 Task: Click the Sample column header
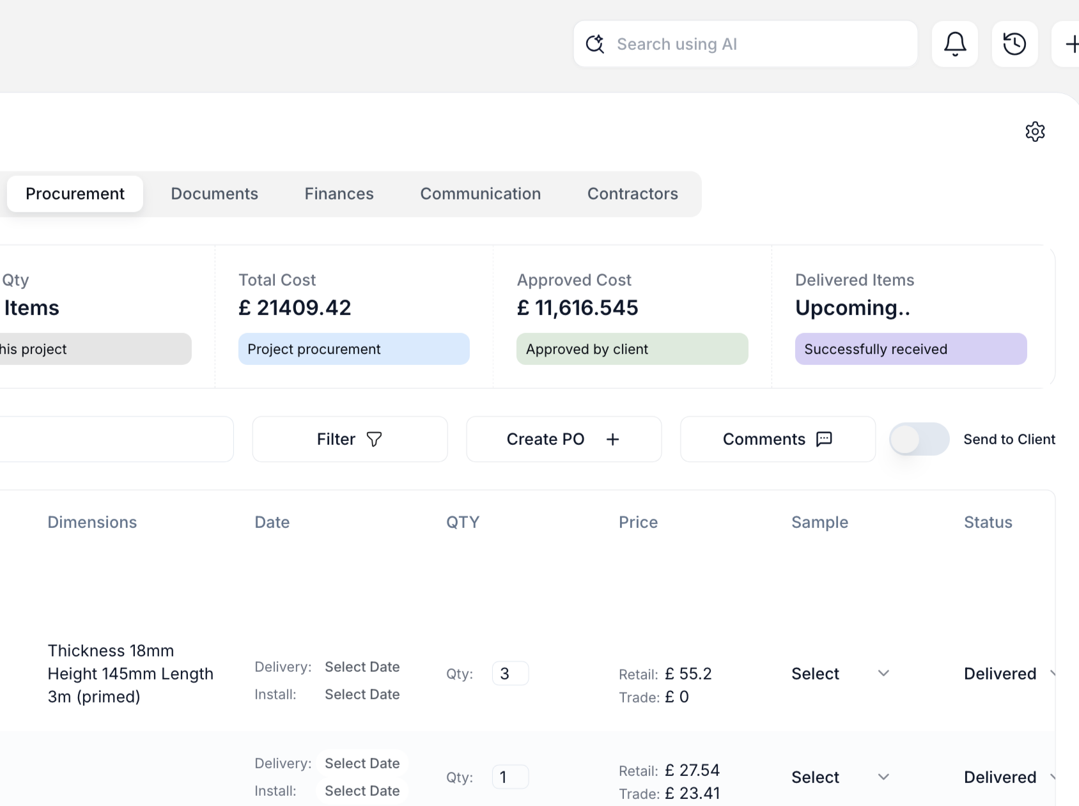click(819, 522)
